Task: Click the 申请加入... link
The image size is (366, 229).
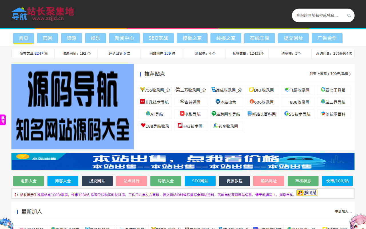Action: [343, 212]
